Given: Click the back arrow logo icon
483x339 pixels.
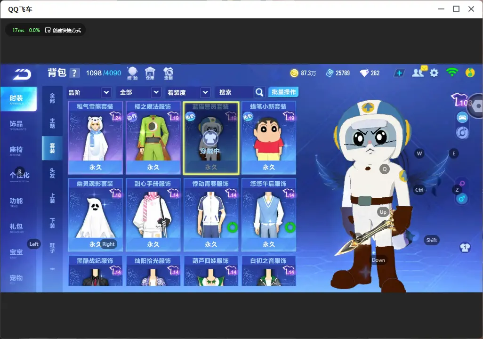Looking at the screenshot, I should (22, 74).
